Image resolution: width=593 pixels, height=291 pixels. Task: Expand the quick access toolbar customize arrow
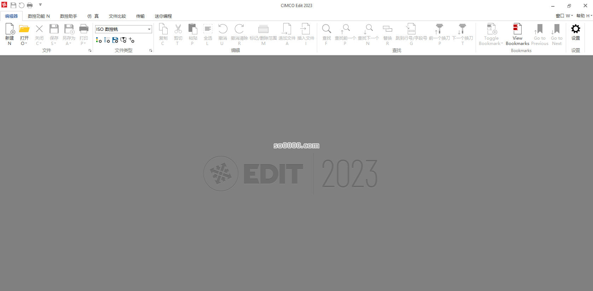[40, 5]
